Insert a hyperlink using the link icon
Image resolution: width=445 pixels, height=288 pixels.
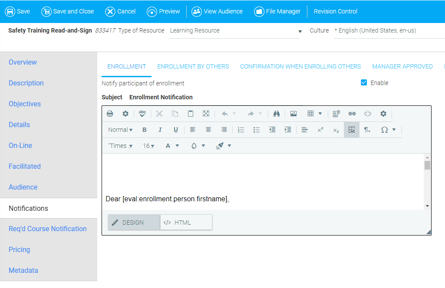pyautogui.click(x=352, y=114)
